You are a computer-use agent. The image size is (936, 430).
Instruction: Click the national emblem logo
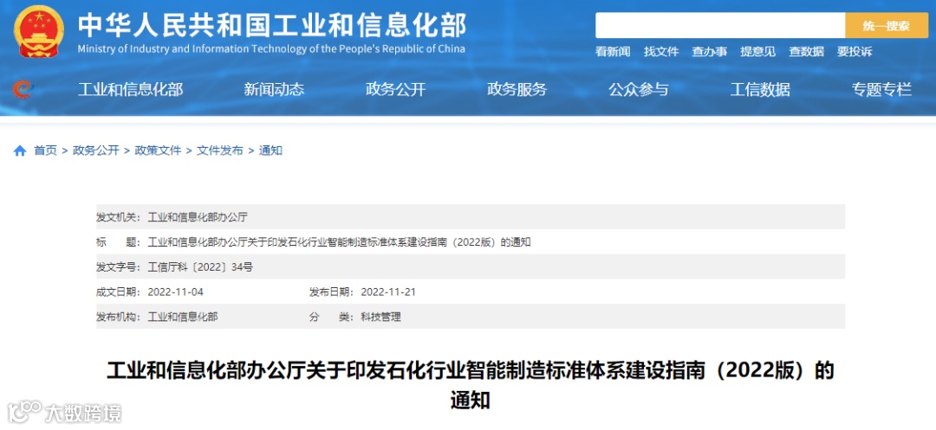[x=39, y=31]
